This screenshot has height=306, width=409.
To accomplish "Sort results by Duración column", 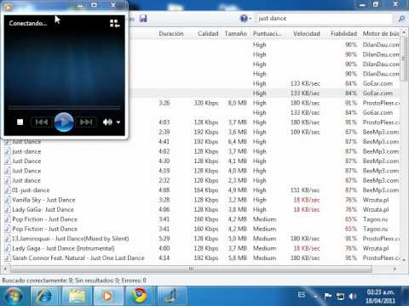I will click(x=171, y=33).
